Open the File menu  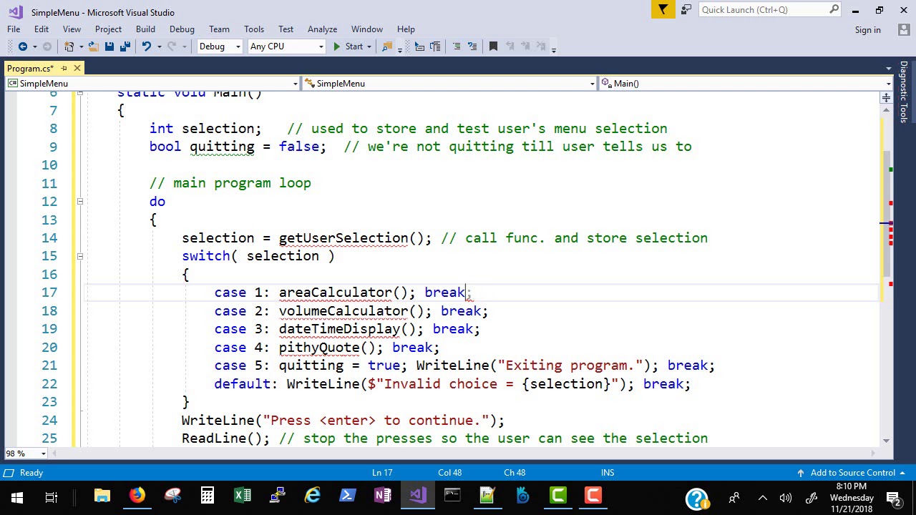(14, 29)
